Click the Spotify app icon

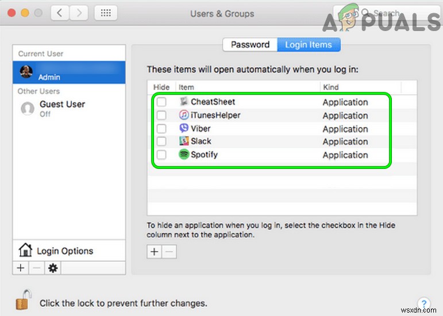(x=184, y=154)
